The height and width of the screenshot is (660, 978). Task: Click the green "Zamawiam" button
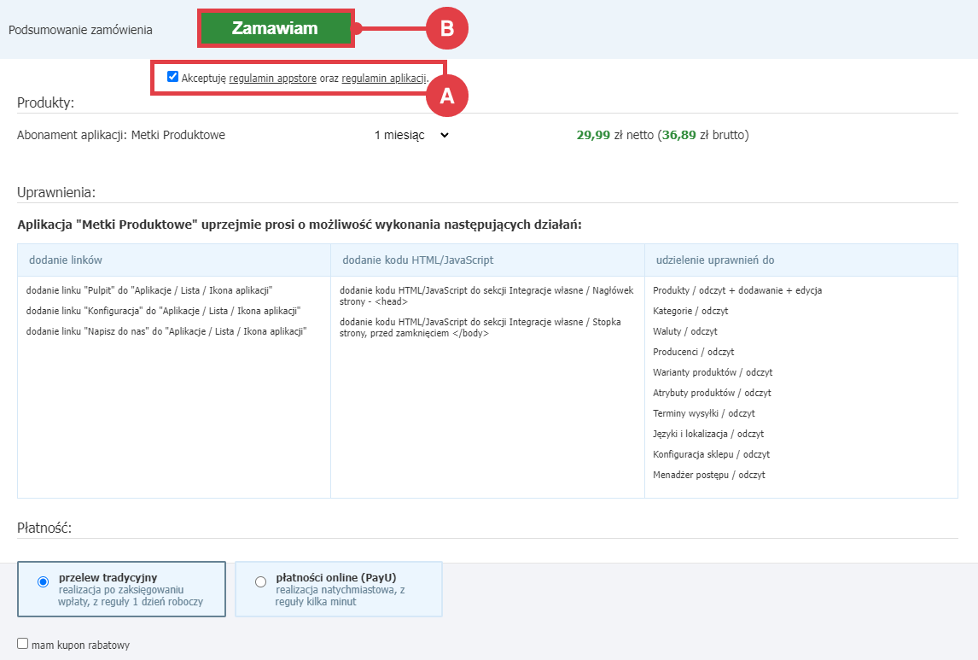[276, 28]
